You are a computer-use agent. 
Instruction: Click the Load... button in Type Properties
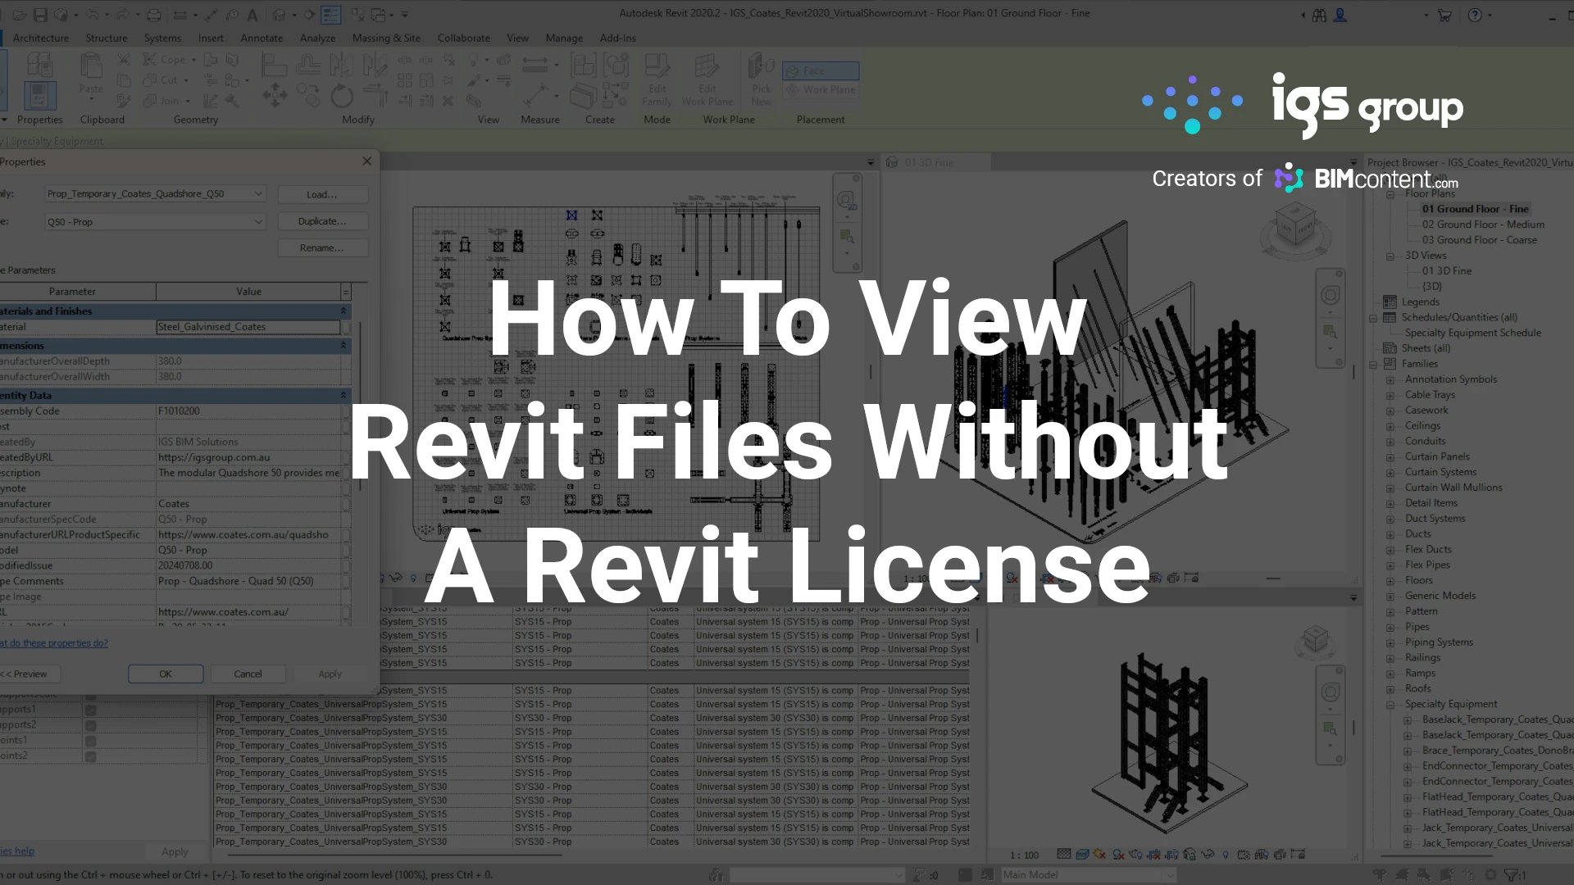[322, 194]
